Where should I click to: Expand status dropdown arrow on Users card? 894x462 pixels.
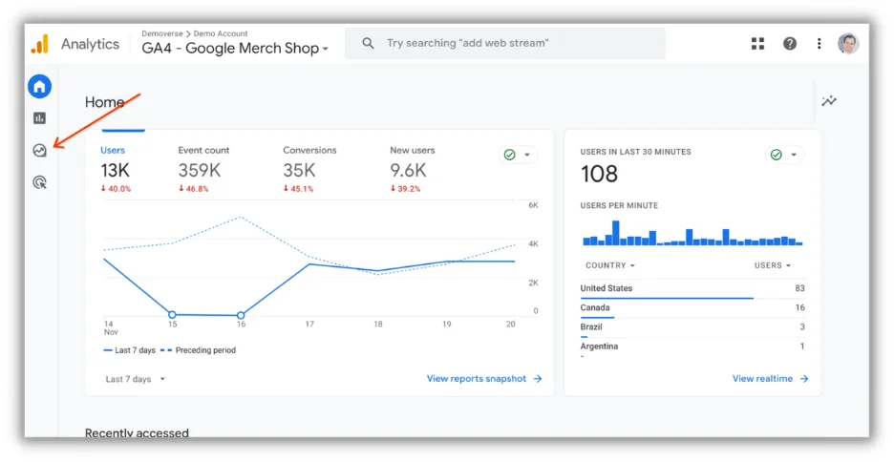click(527, 155)
